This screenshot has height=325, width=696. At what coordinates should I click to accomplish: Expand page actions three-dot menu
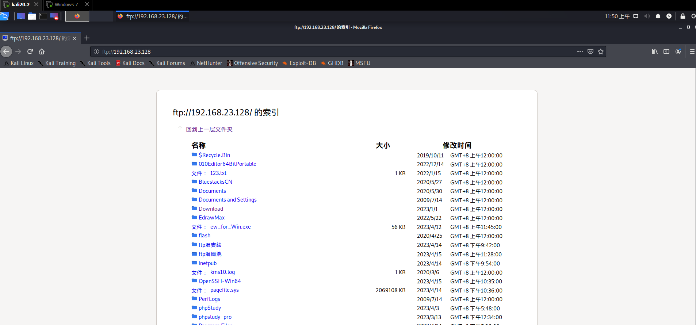coord(580,51)
